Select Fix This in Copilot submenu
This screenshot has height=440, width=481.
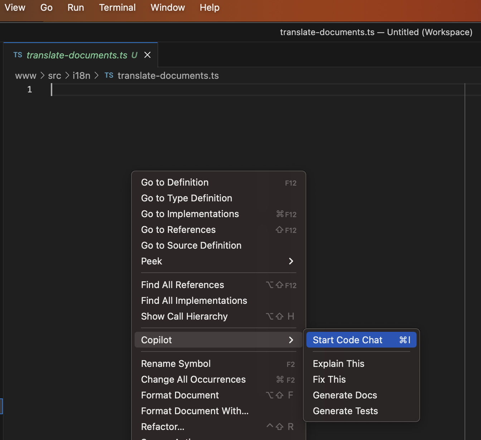[x=361, y=379]
